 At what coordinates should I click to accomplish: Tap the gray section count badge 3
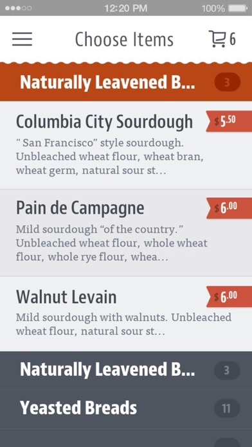227,371
